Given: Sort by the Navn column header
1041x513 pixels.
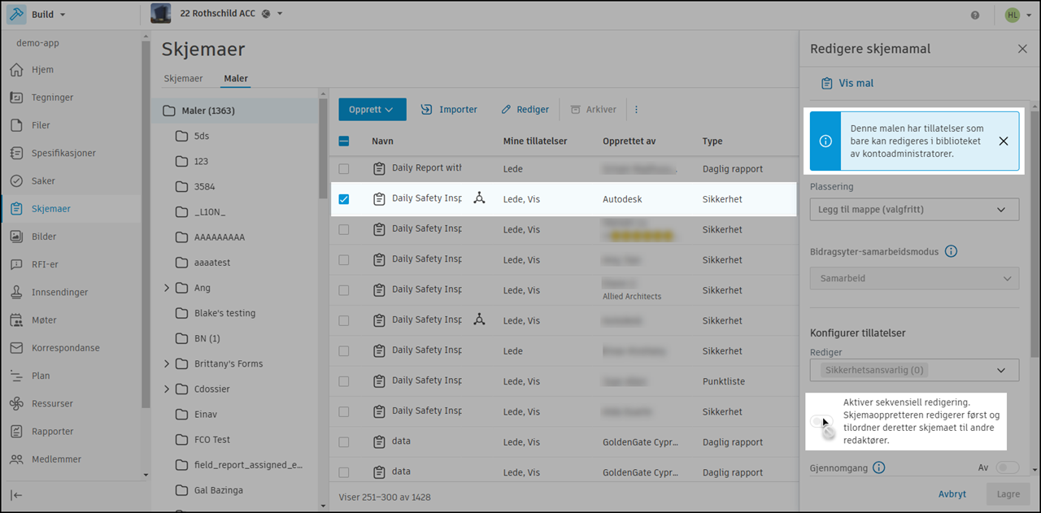Looking at the screenshot, I should point(382,141).
